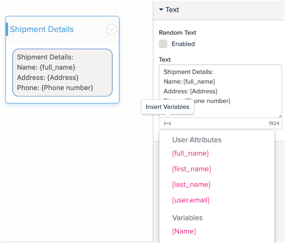The height and width of the screenshot is (244, 286).
Task: Open the Shipment Details node chevron menu
Action: tap(111, 29)
